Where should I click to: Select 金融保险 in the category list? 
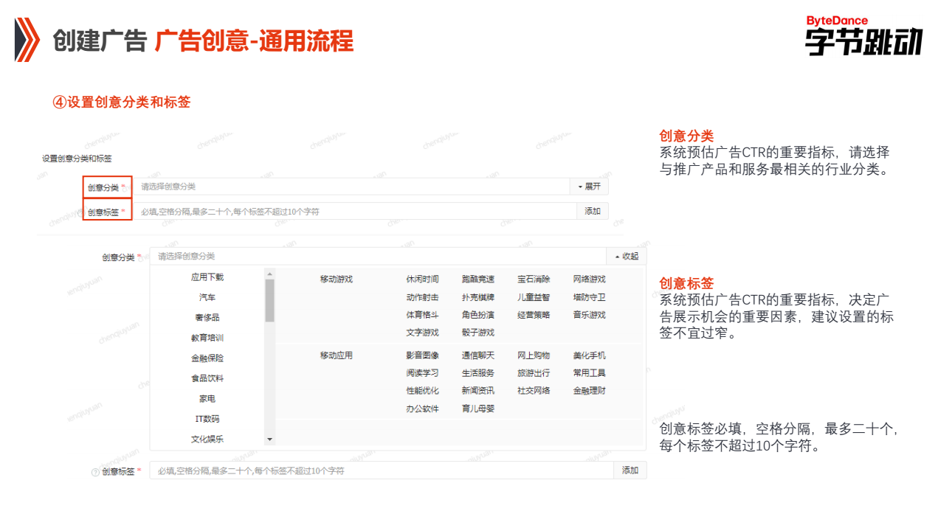tap(207, 358)
